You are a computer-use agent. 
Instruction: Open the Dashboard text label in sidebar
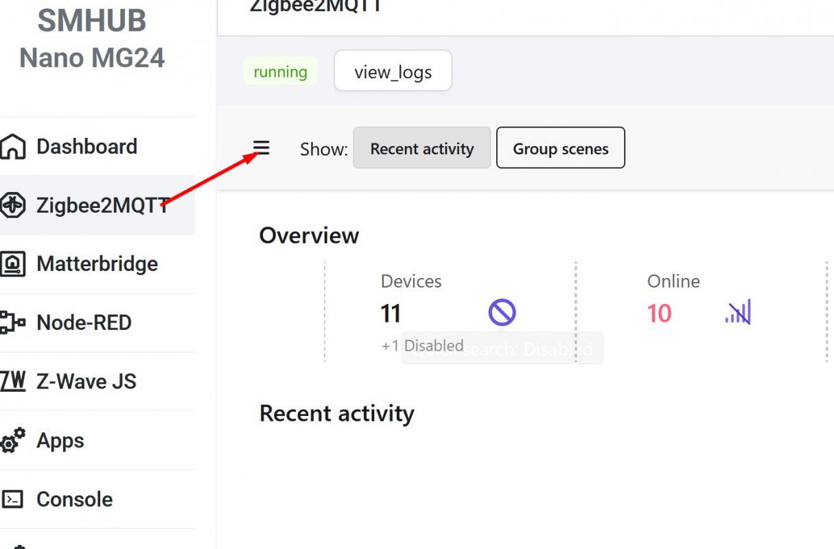point(86,147)
